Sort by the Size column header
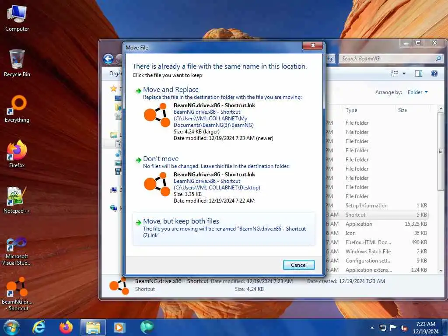The image size is (448, 336). (x=402, y=110)
